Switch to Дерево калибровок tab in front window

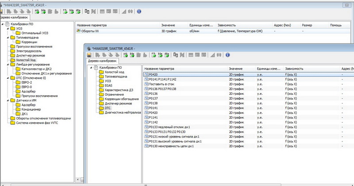coord(102,61)
